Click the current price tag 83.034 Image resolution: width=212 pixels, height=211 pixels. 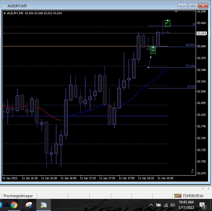click(x=201, y=33)
